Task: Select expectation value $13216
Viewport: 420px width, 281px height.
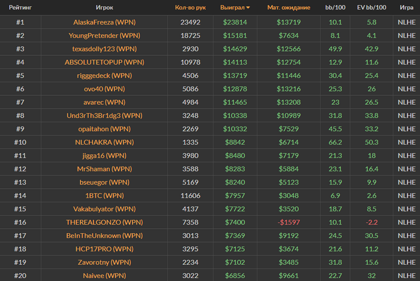Action: click(289, 89)
